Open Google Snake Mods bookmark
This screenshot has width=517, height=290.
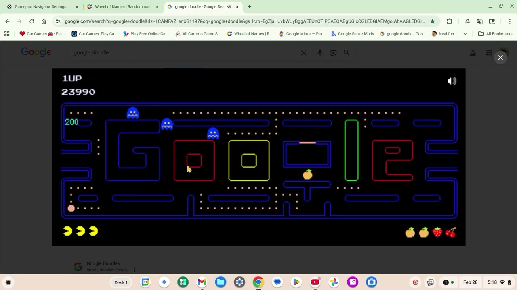[352, 34]
